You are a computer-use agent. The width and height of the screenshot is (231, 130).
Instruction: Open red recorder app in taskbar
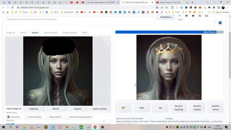103,127
